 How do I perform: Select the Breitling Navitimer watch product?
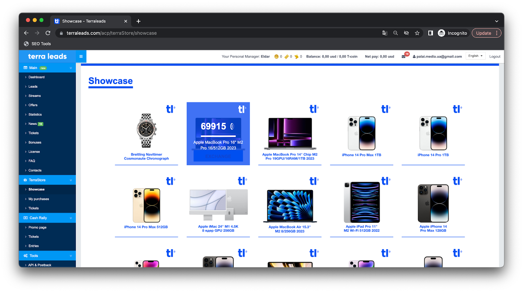146,134
